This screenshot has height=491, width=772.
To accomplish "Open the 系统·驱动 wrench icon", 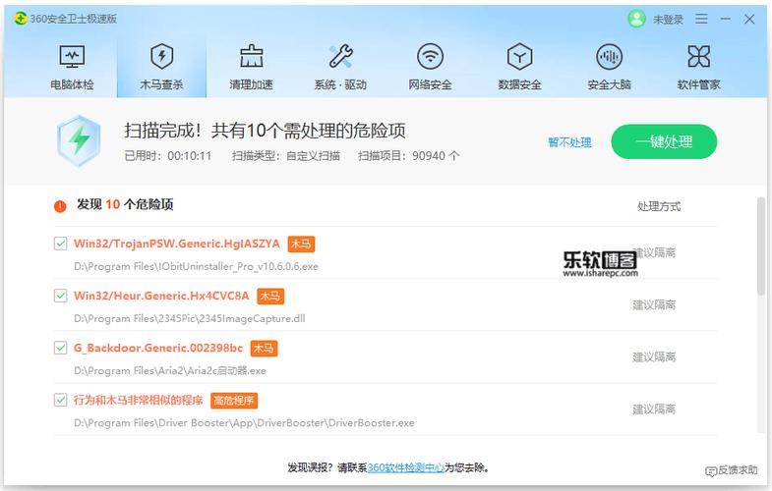I will pos(340,56).
